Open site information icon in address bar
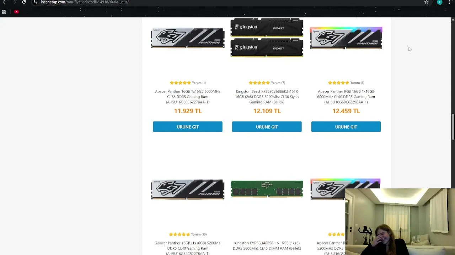The width and height of the screenshot is (455, 255). click(36, 2)
